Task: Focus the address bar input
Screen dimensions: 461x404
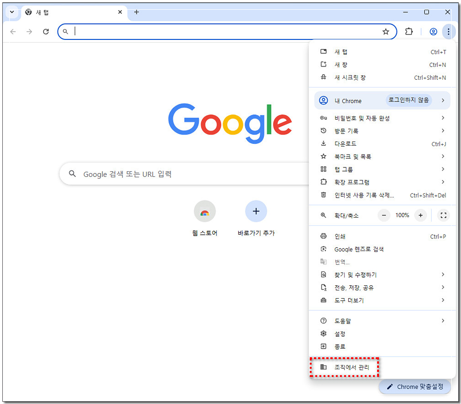Action: pyautogui.click(x=226, y=32)
